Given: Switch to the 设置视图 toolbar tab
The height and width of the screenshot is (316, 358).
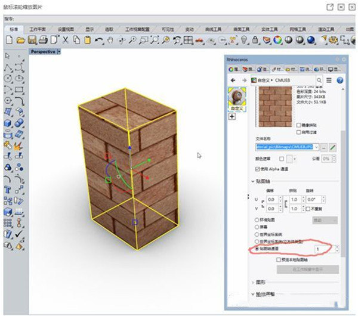Looking at the screenshot, I should pyautogui.click(x=66, y=29).
